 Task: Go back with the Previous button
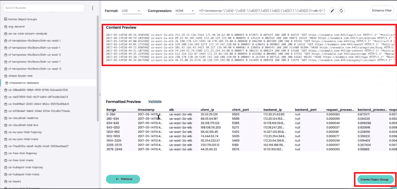point(123,179)
